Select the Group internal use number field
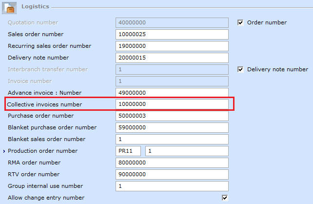Image resolution: width=313 pixels, height=204 pixels. click(x=172, y=186)
